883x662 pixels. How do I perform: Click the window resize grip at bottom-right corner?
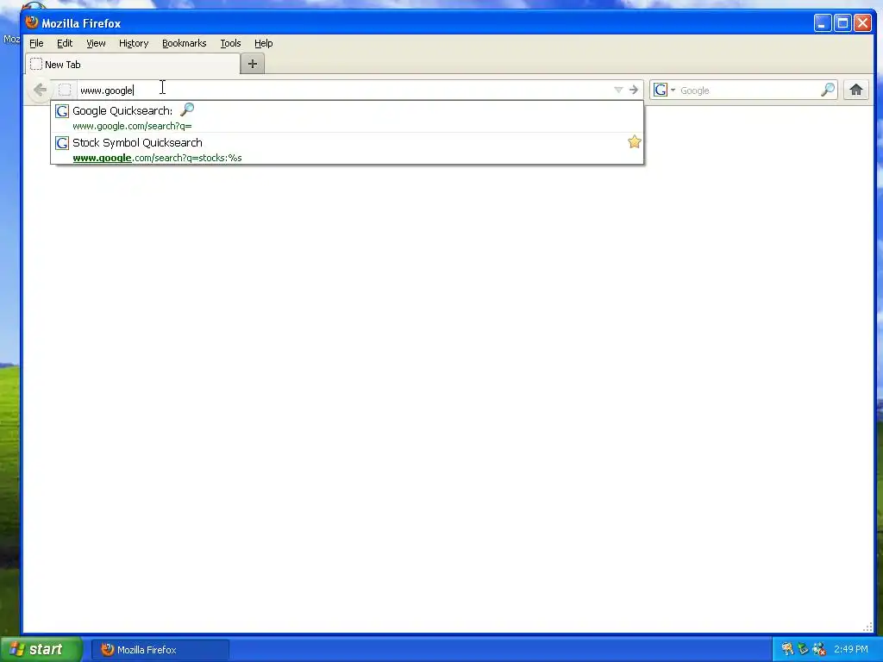pyautogui.click(x=867, y=628)
